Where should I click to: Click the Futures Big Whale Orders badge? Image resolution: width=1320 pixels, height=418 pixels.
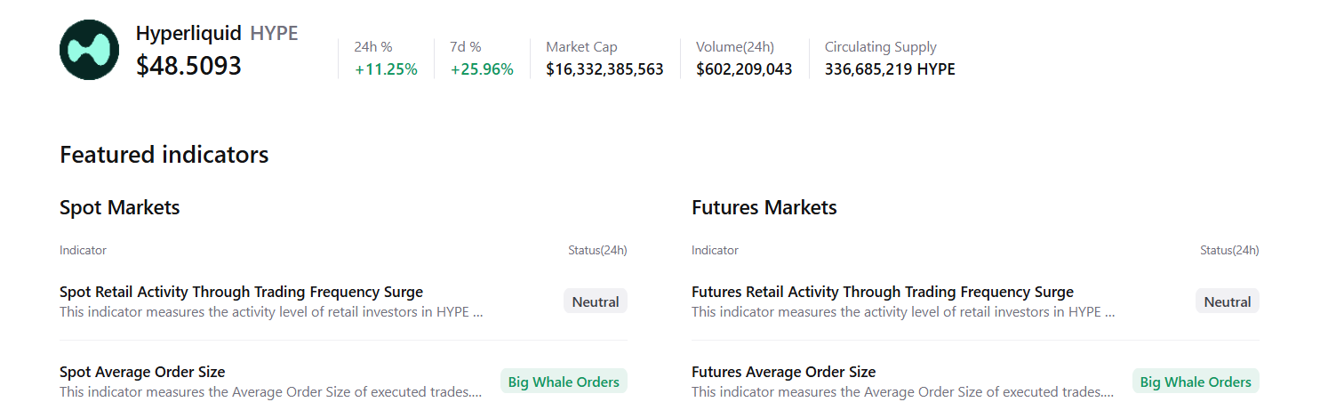coord(1196,382)
